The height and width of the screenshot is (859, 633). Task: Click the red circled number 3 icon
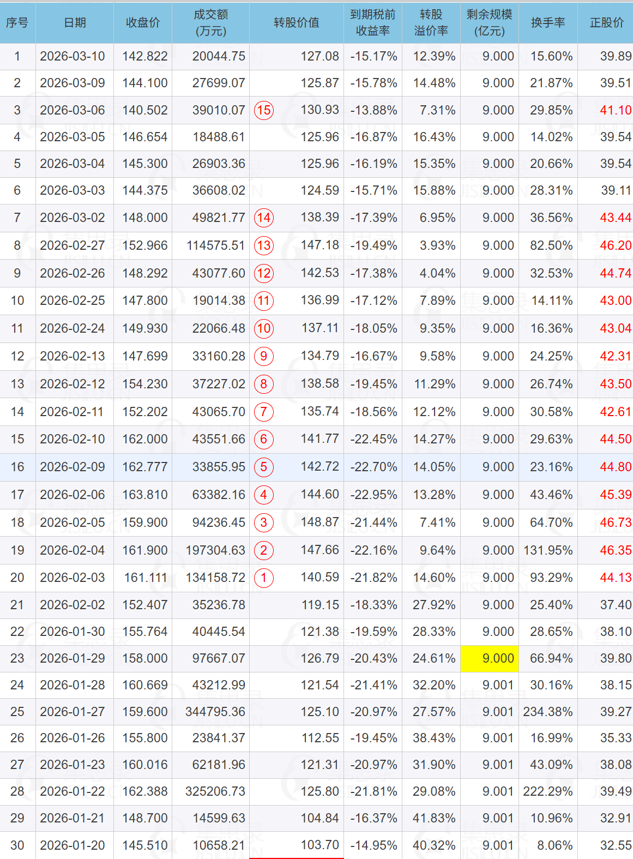coord(264,522)
